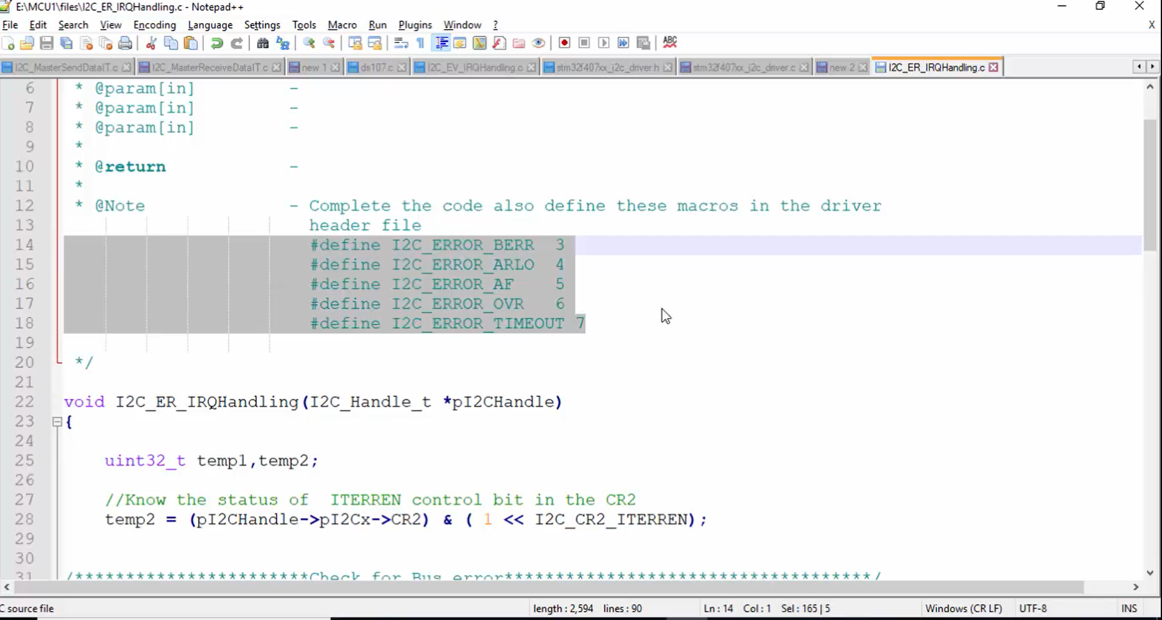Start macro recording with the red record icon
1162x620 pixels.
[x=564, y=43]
